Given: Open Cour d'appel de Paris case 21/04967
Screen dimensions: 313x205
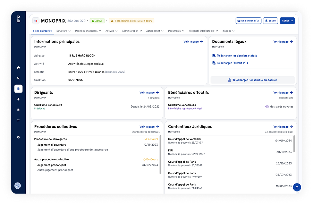Looking at the screenshot, I should coord(230,186).
